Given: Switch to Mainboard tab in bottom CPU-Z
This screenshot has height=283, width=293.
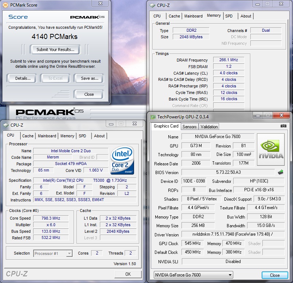Looking at the screenshot, I should coord(47,136).
